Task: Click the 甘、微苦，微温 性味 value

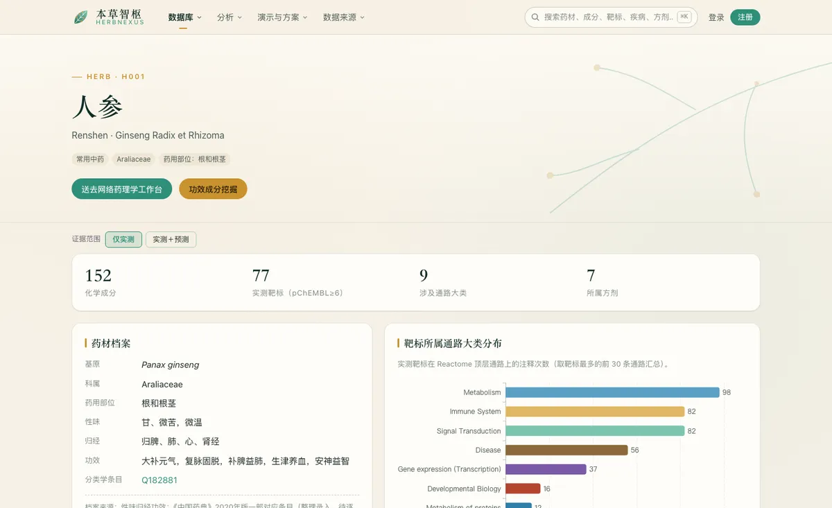Action: click(172, 422)
